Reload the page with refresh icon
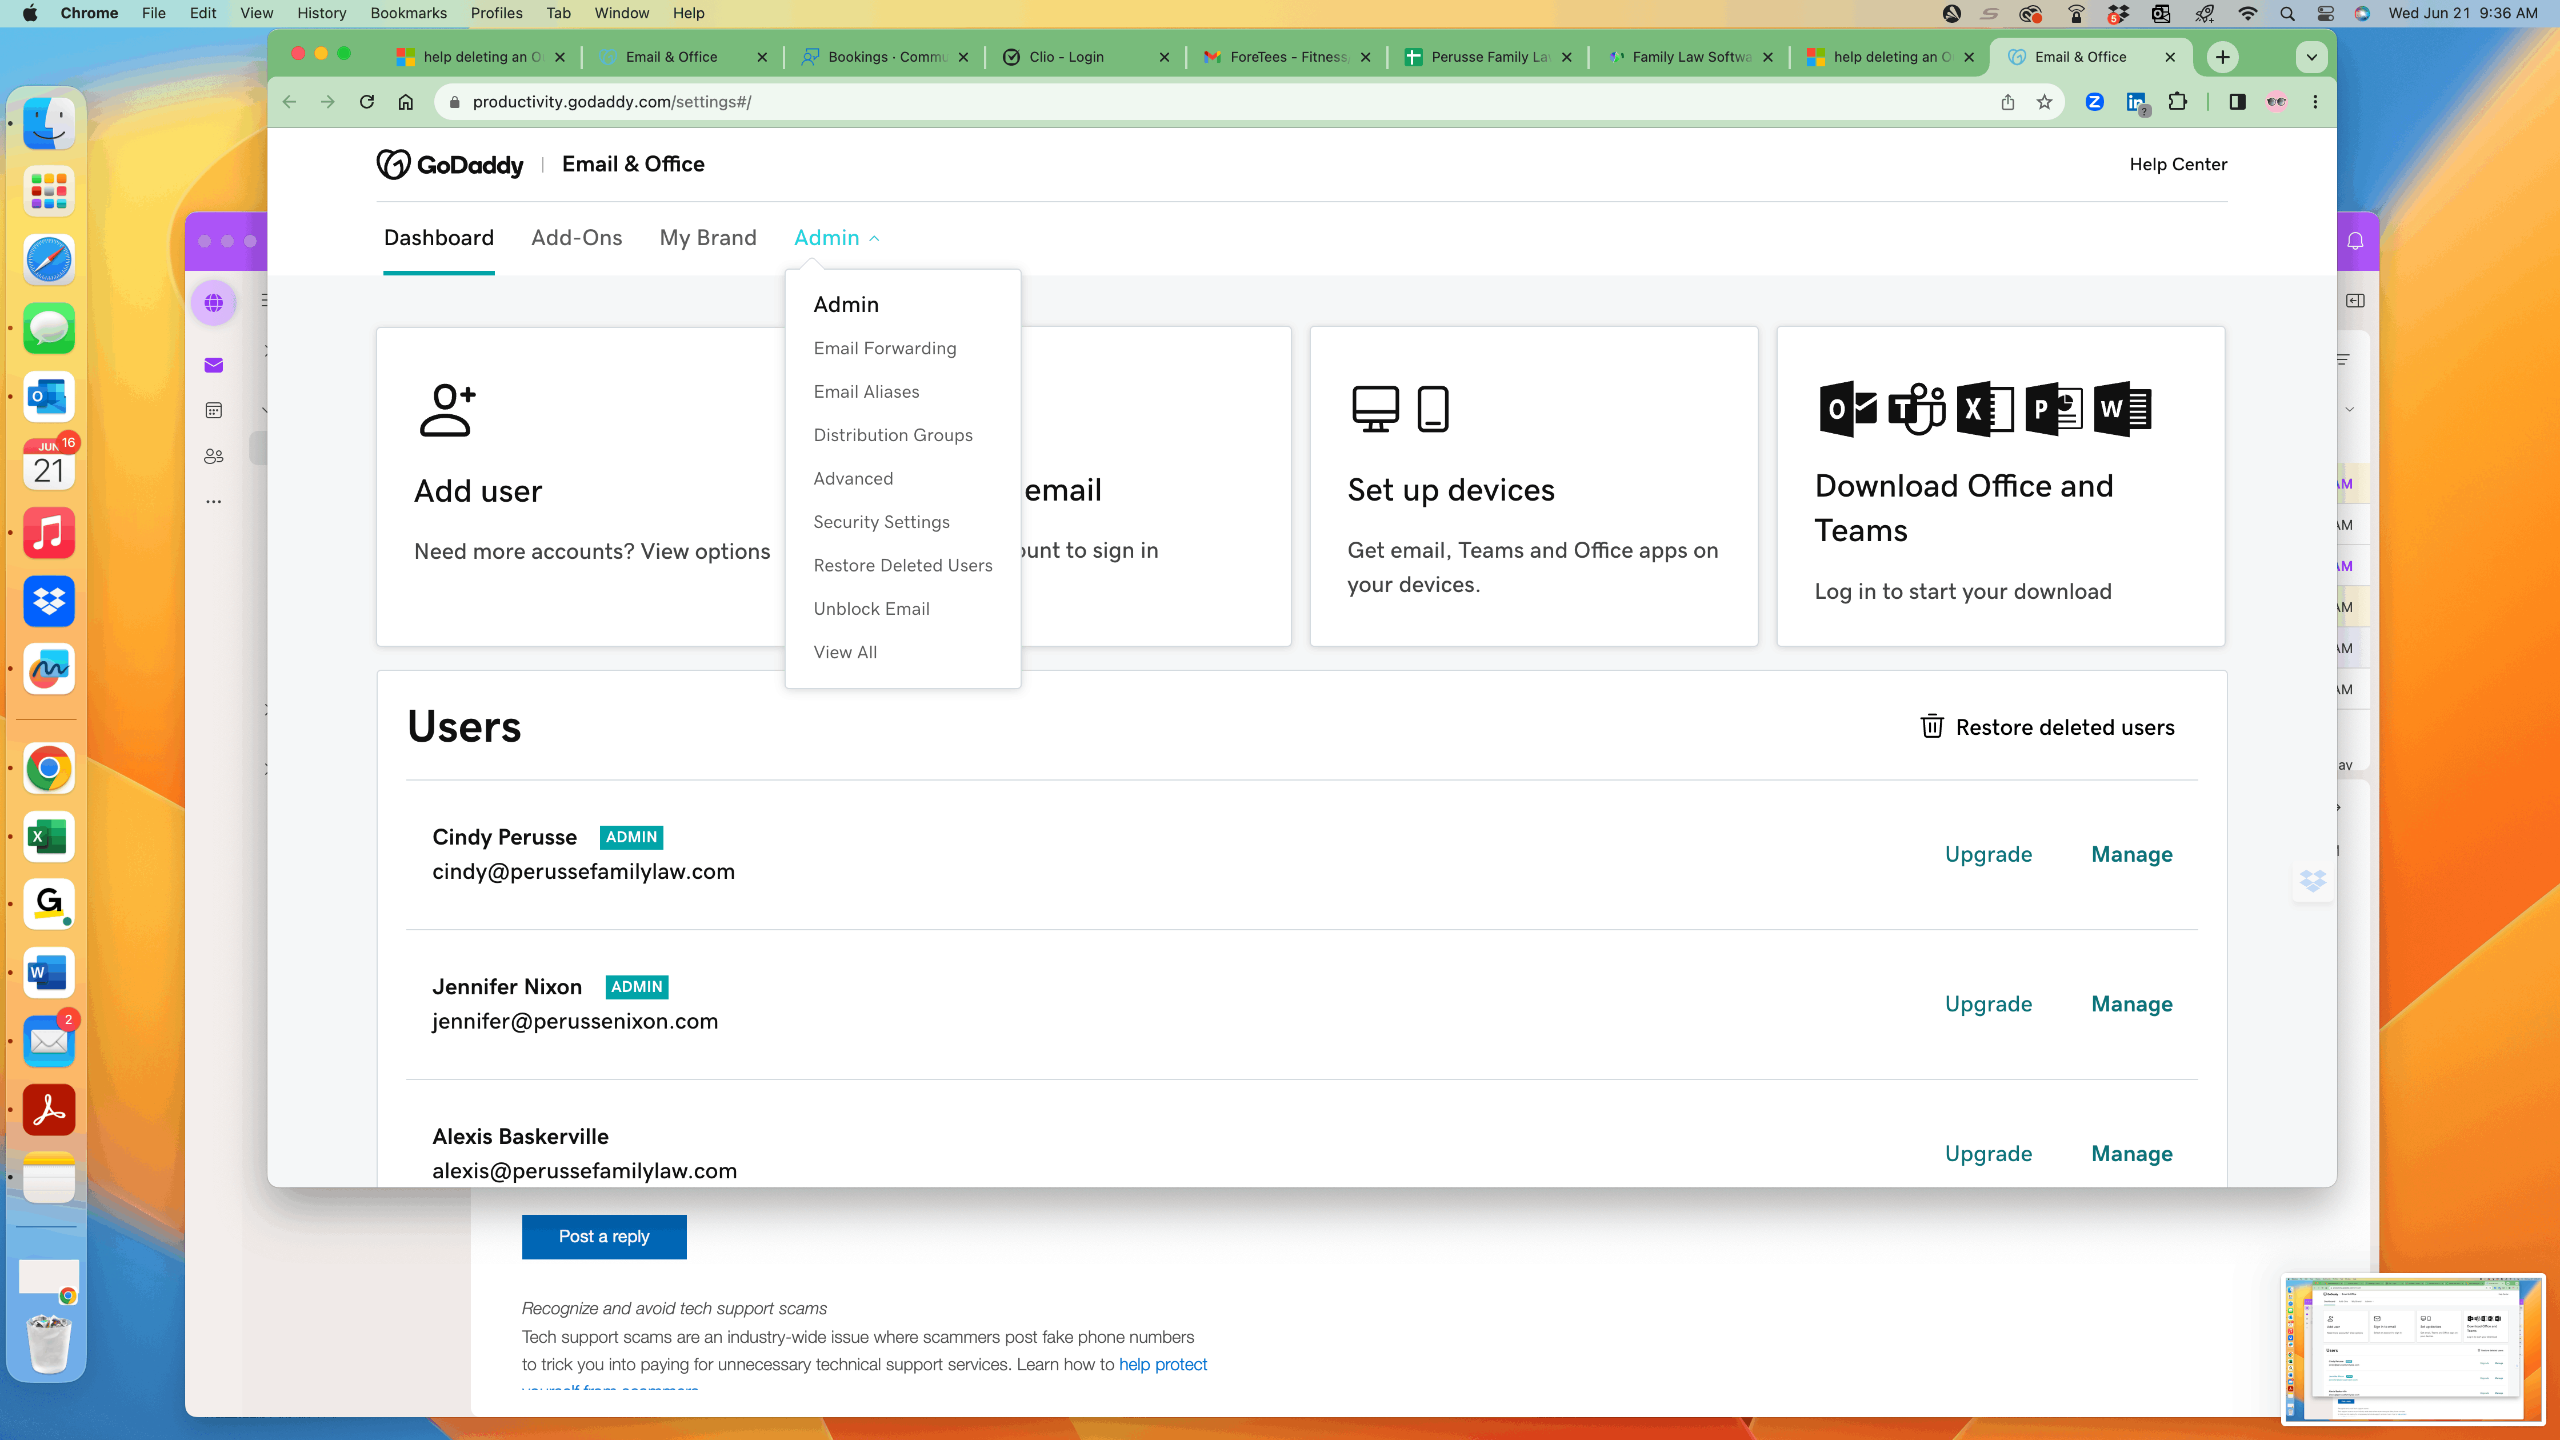Image resolution: width=2560 pixels, height=1440 pixels. point(367,101)
